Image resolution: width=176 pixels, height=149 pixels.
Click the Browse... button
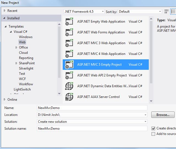click(x=163, y=115)
